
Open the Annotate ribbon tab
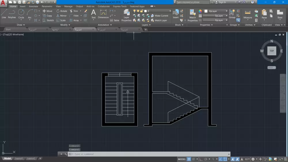(x=33, y=6)
